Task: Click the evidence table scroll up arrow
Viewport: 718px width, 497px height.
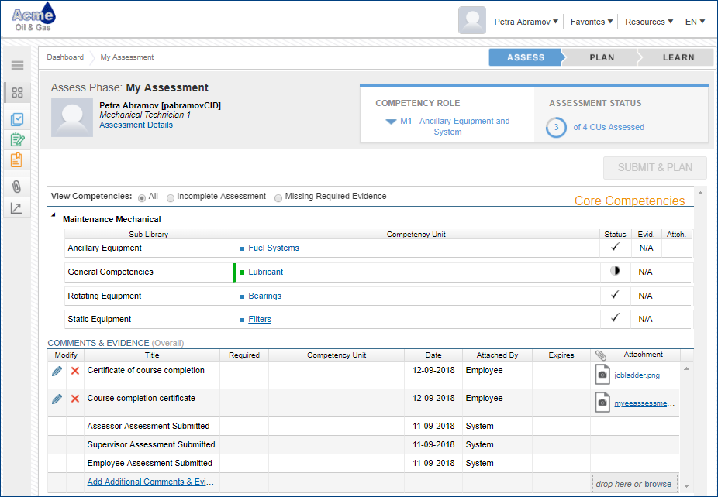Action: point(686,368)
